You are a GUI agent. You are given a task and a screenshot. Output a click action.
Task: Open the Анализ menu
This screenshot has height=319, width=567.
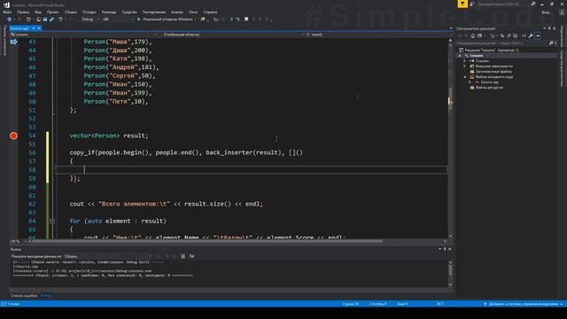pyautogui.click(x=177, y=12)
